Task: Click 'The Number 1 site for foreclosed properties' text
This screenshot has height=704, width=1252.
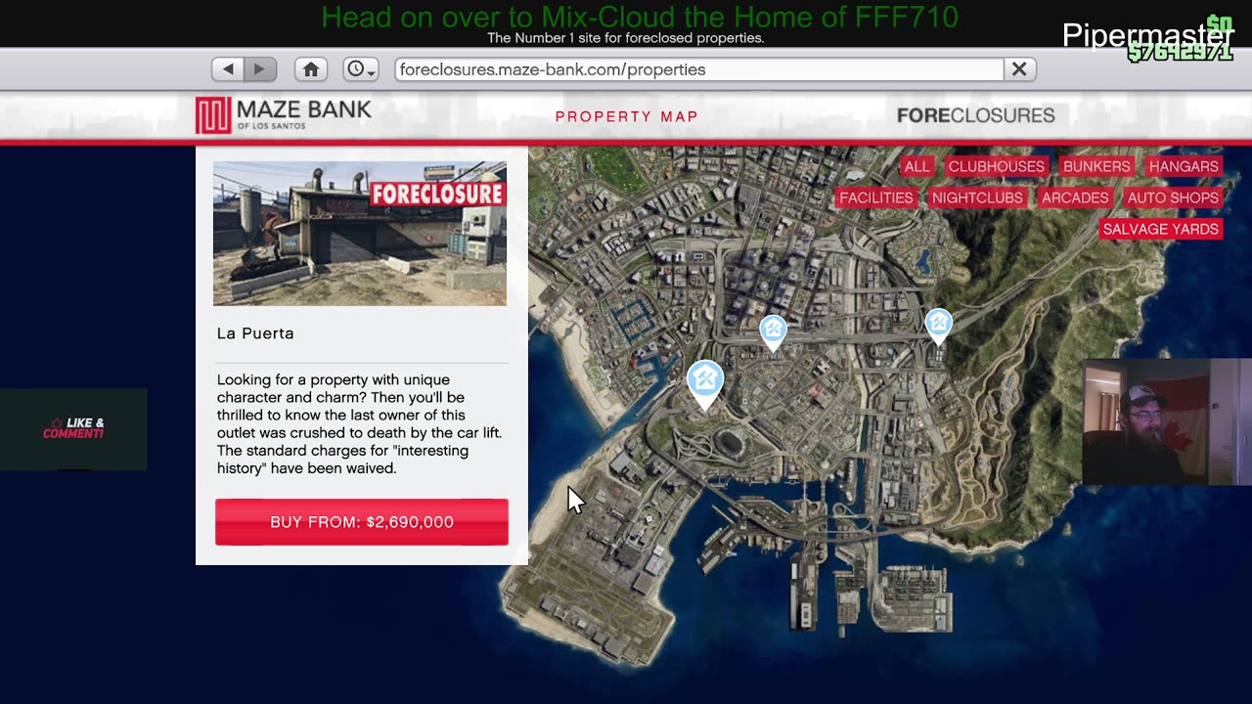Action: point(626,38)
